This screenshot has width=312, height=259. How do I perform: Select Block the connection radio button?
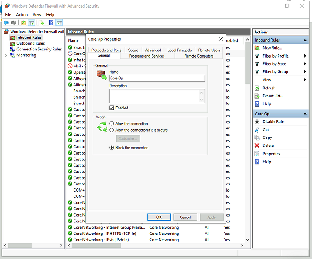click(111, 148)
